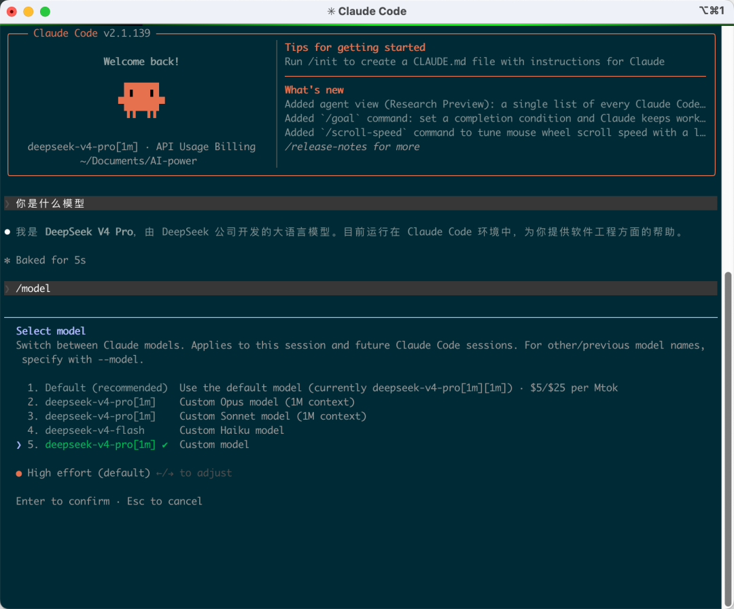The height and width of the screenshot is (609, 734).
Task: Click the yellow minimize window button
Action: pyautogui.click(x=29, y=12)
